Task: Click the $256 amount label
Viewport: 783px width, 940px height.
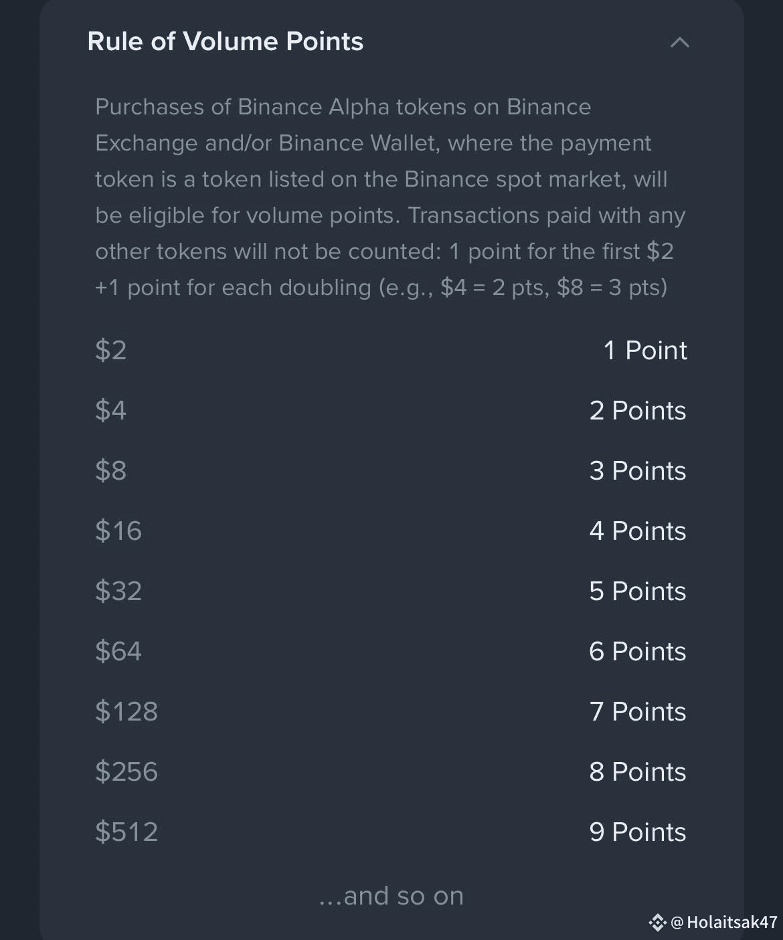Action: tap(126, 771)
